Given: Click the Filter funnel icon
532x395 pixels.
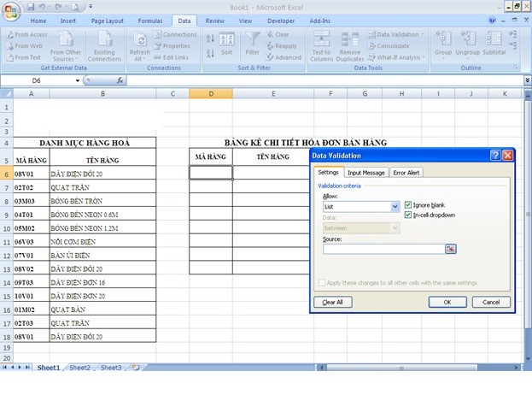Looking at the screenshot, I should coord(253,41).
